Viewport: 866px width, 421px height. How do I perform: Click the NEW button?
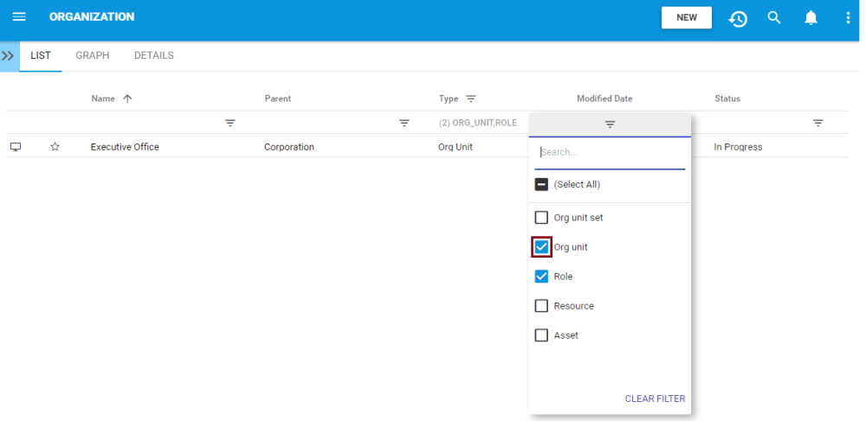[x=687, y=17]
